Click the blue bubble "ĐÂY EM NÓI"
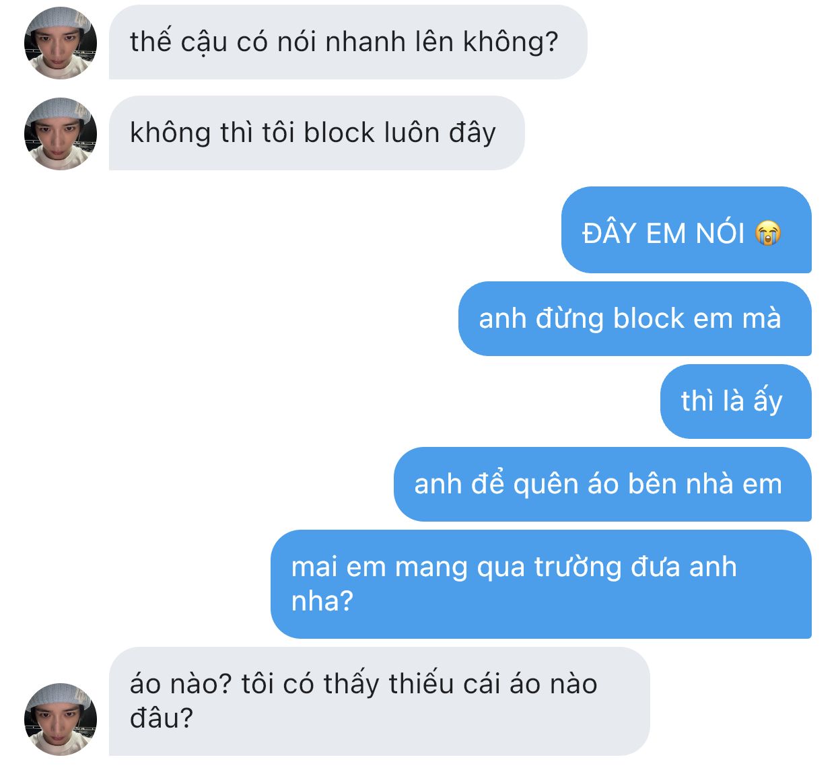The height and width of the screenshot is (770, 836). coord(687,230)
